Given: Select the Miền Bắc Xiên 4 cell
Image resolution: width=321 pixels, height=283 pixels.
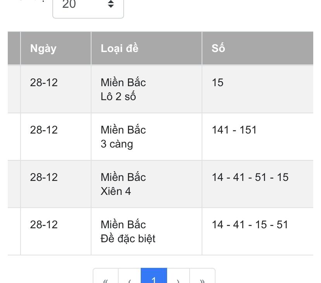Looking at the screenshot, I should tap(123, 184).
